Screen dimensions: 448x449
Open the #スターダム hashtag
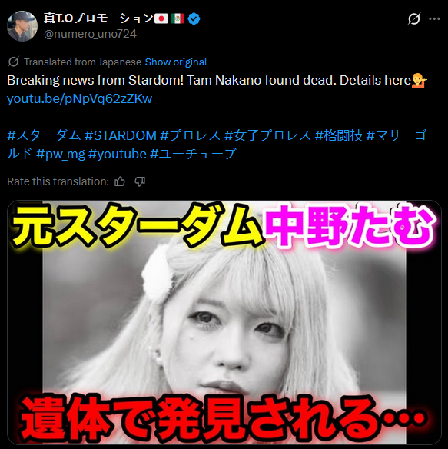click(44, 135)
